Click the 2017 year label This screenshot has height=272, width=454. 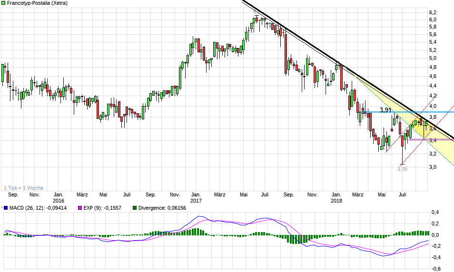point(196,201)
